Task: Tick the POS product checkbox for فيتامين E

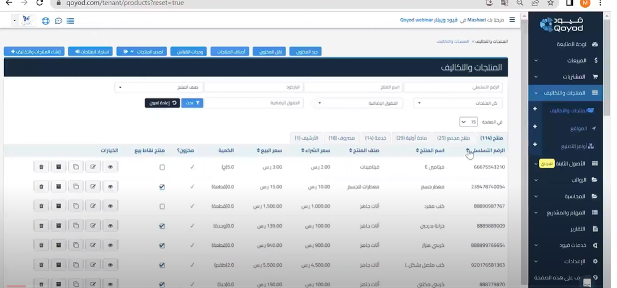Action: tap(162, 167)
